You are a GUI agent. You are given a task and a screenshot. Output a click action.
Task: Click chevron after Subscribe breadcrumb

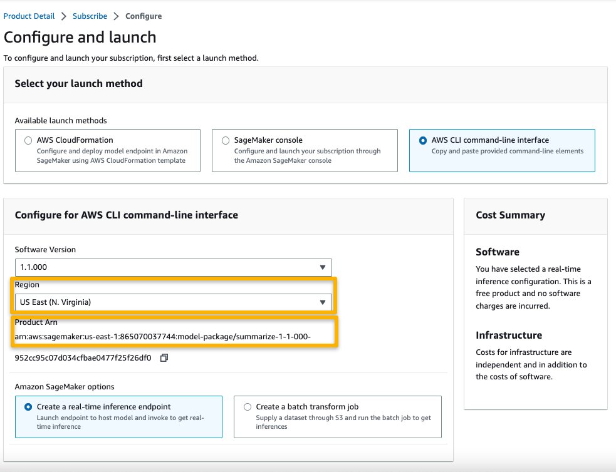(x=116, y=16)
